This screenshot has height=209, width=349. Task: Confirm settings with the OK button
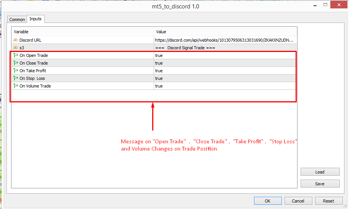(x=268, y=201)
